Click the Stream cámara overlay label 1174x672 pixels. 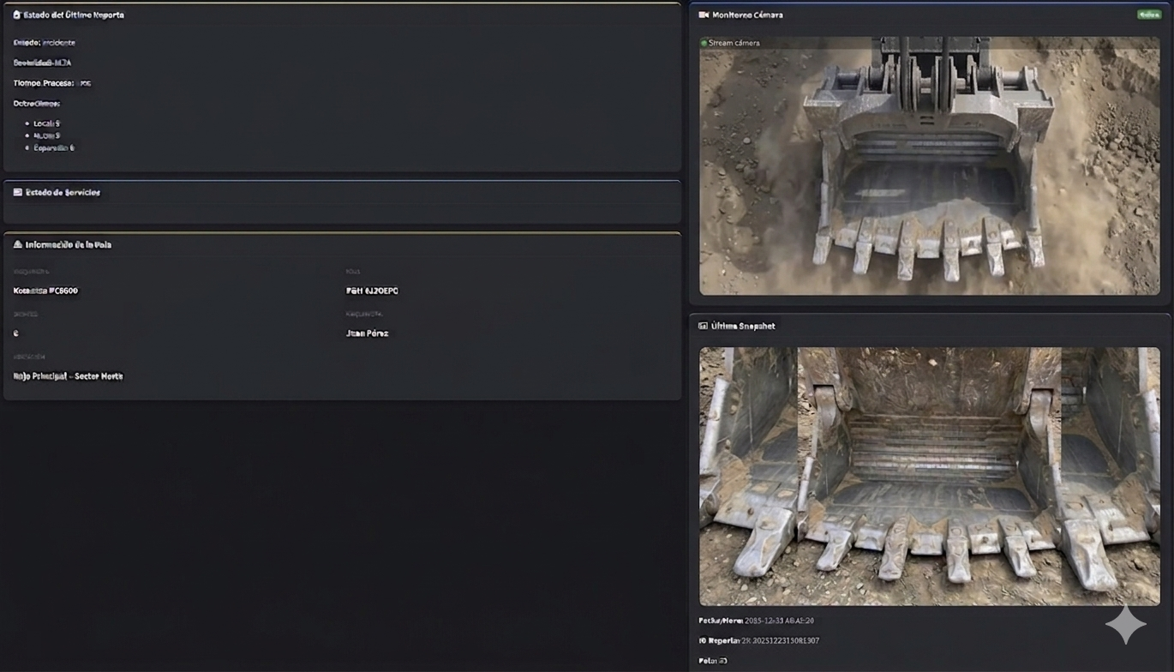tap(734, 43)
